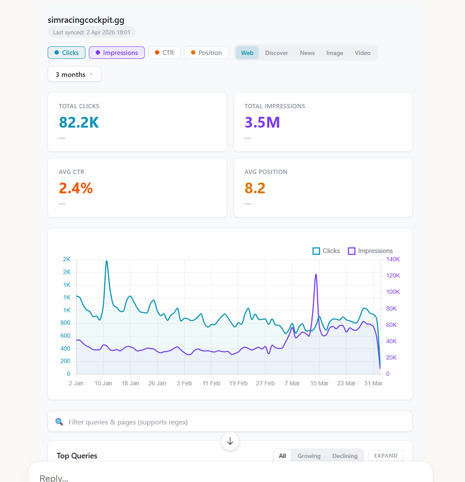This screenshot has height=482, width=465.
Task: Click the teal color swatch beside the Clicks legend
Action: click(316, 251)
